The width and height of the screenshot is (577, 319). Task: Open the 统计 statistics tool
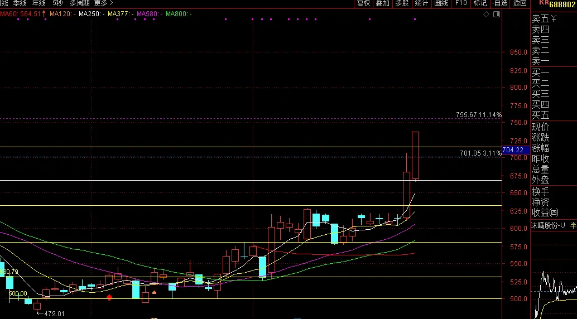coord(421,3)
